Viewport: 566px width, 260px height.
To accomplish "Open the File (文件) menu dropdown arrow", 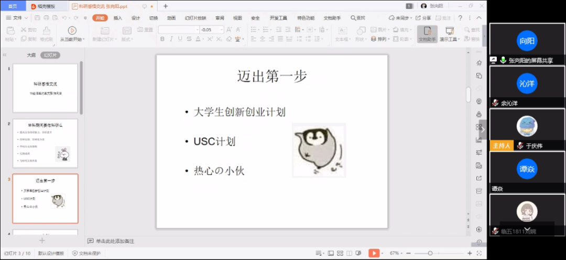I will tap(26, 18).
